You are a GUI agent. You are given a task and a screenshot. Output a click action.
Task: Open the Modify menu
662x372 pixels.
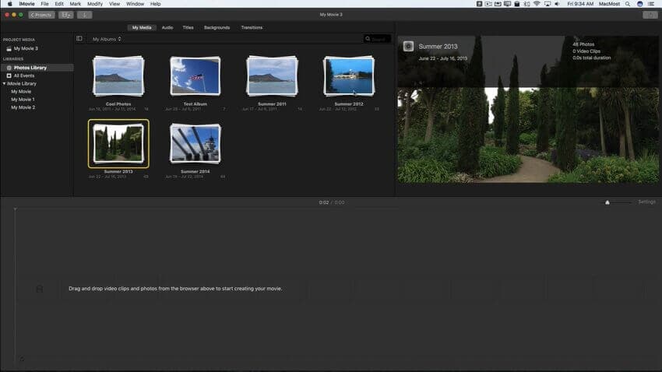click(x=95, y=4)
